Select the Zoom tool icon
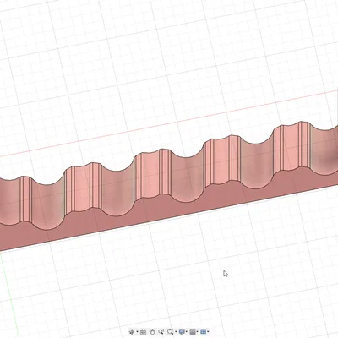 point(161,332)
